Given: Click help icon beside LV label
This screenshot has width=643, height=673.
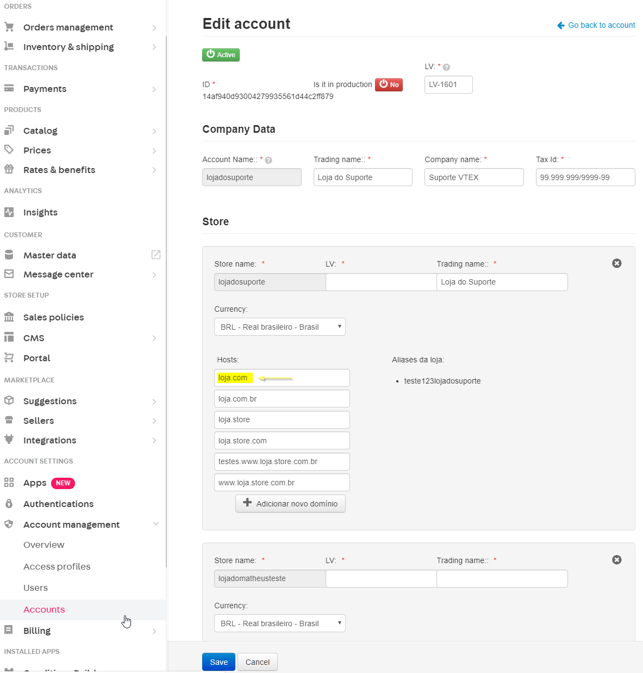Looking at the screenshot, I should tap(446, 67).
